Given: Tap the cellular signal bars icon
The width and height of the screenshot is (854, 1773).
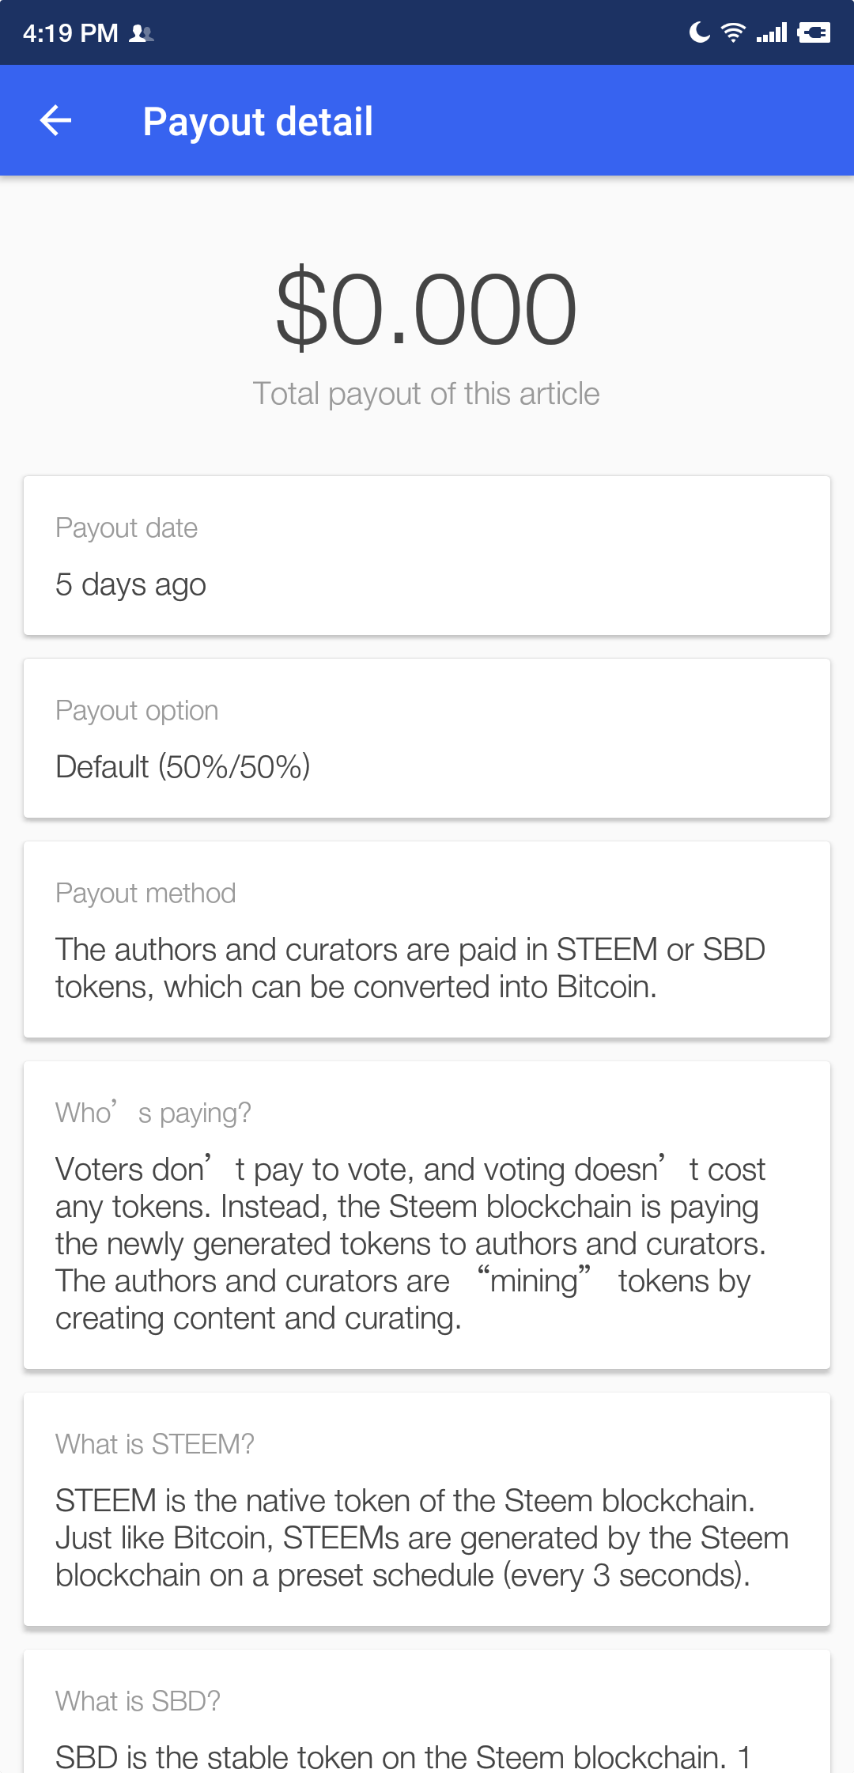Looking at the screenshot, I should click(772, 32).
